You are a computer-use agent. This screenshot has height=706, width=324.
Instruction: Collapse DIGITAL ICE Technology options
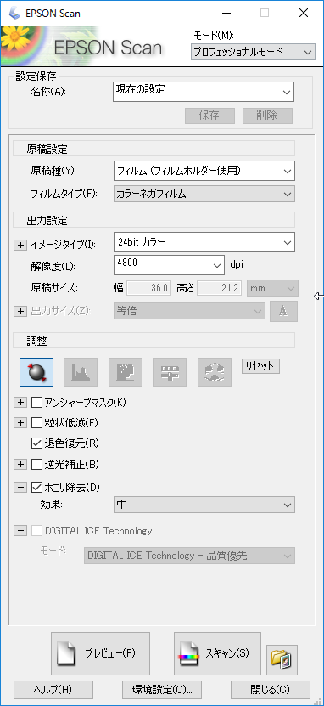click(x=20, y=530)
